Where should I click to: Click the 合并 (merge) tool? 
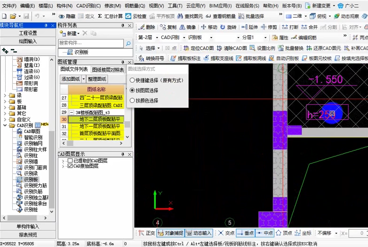tap(309, 27)
